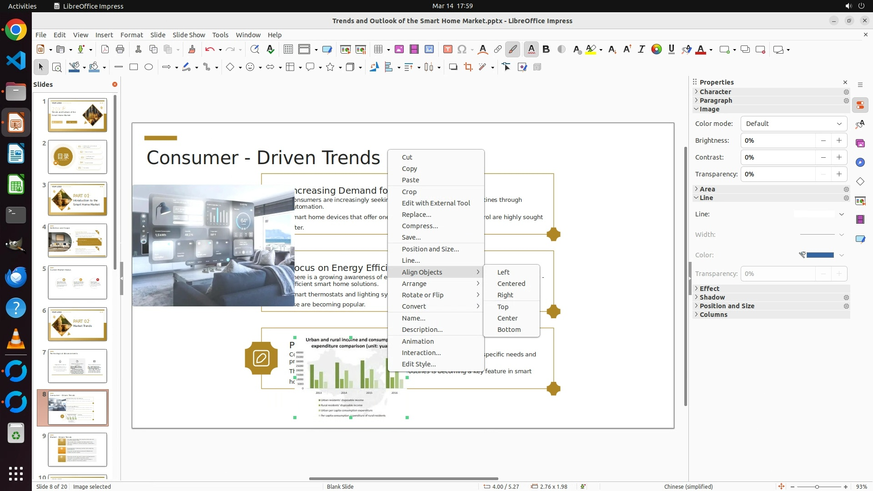Decrease Contrast with minus button
This screenshot has width=873, height=491.
coord(823,157)
